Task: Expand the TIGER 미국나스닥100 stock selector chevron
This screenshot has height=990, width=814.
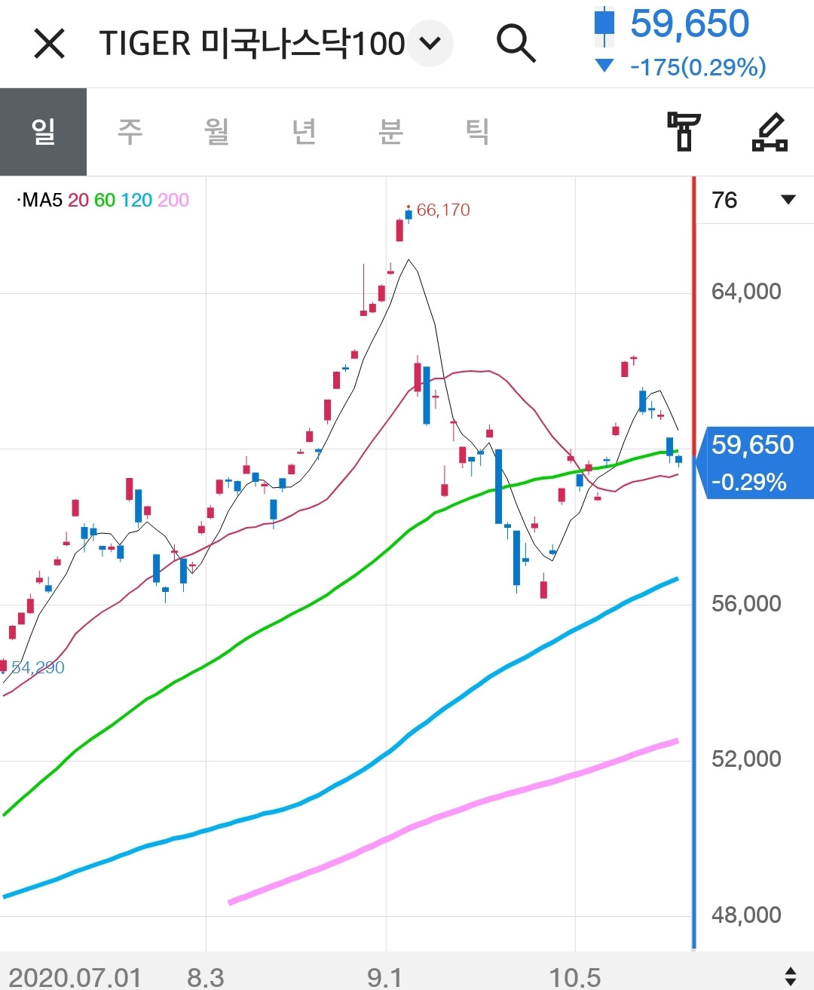Action: pyautogui.click(x=430, y=44)
